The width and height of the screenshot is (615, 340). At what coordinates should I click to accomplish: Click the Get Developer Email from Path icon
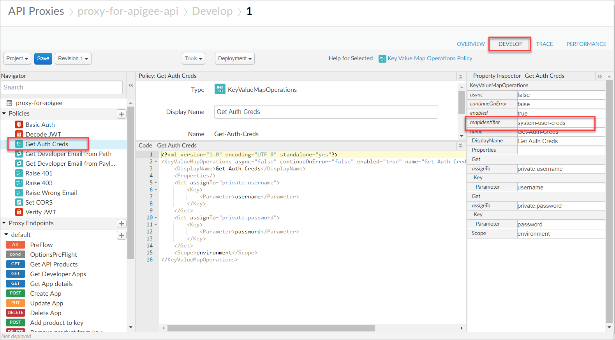[19, 154]
